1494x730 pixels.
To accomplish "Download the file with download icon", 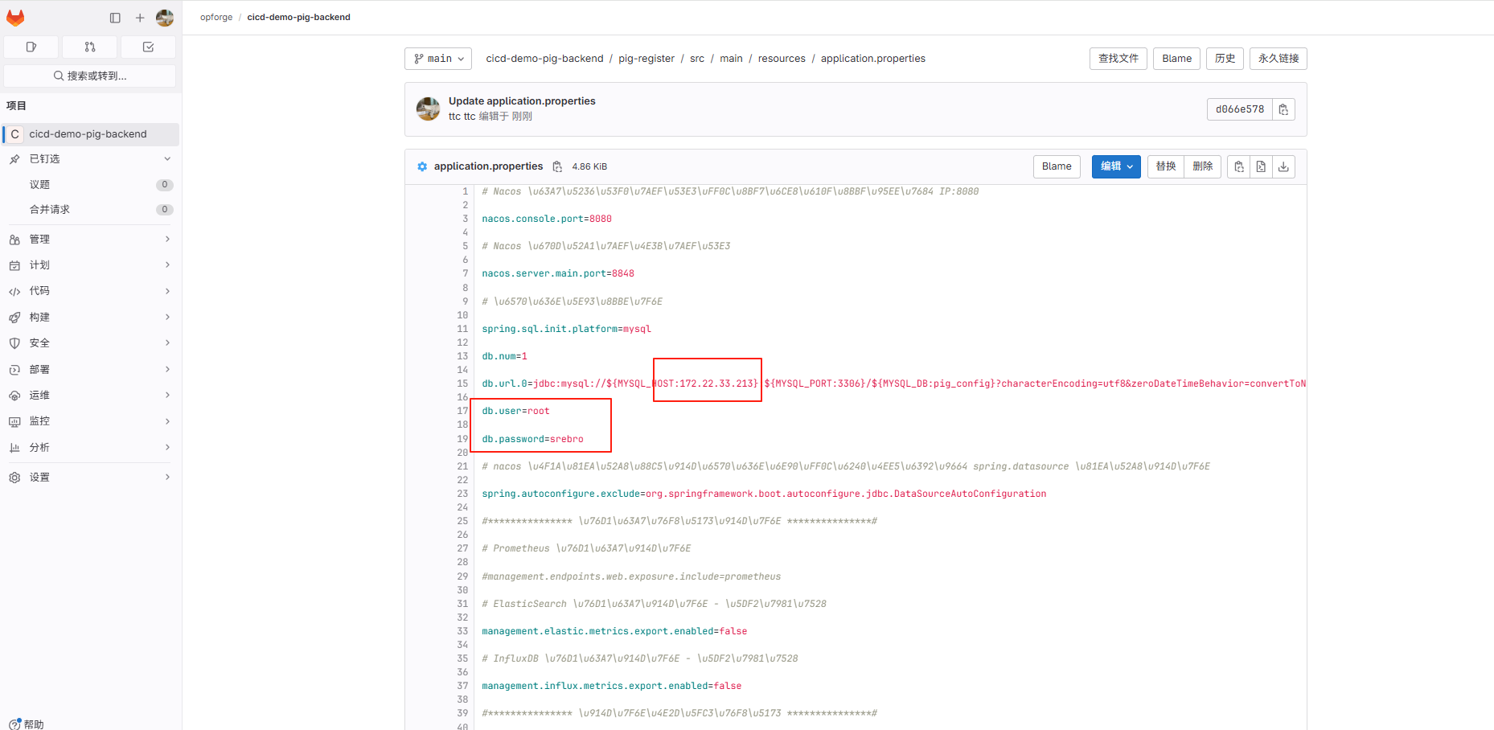I will point(1283,166).
